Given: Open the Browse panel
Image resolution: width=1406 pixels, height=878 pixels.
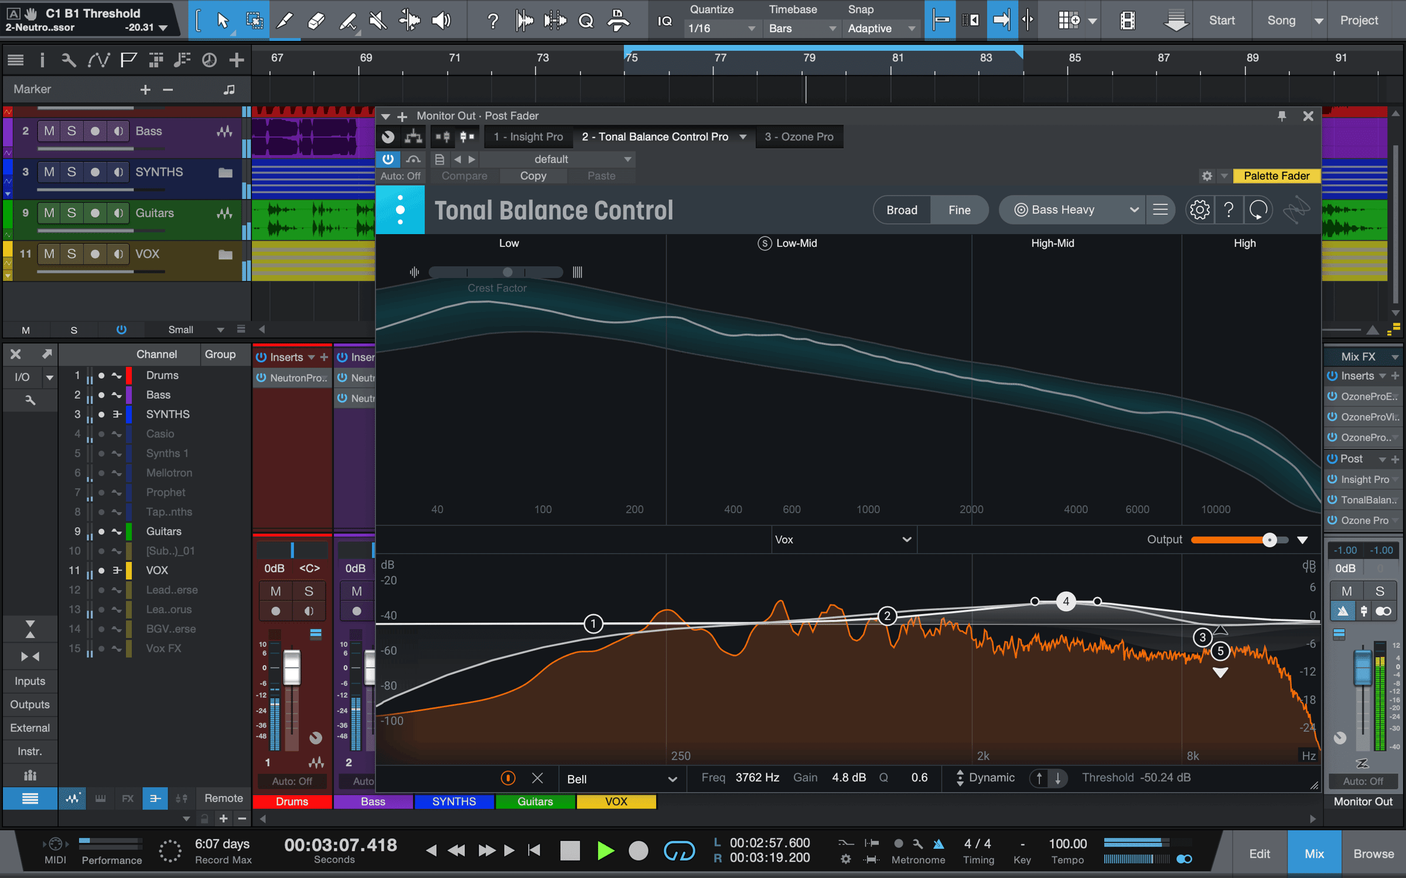Looking at the screenshot, I should point(1373,854).
